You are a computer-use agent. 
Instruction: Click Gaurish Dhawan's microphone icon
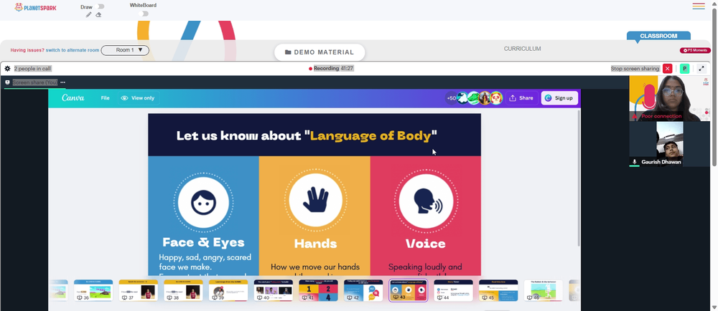[635, 162]
